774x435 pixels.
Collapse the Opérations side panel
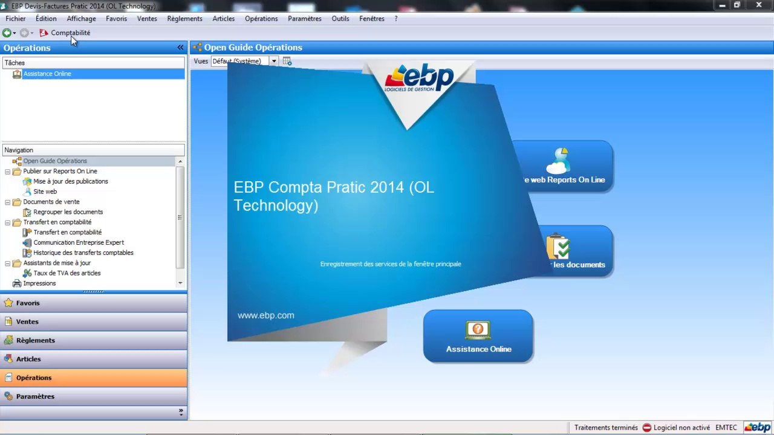click(x=180, y=47)
